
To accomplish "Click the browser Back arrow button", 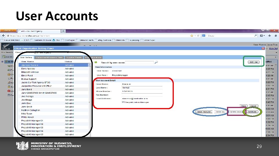I will [3, 36].
